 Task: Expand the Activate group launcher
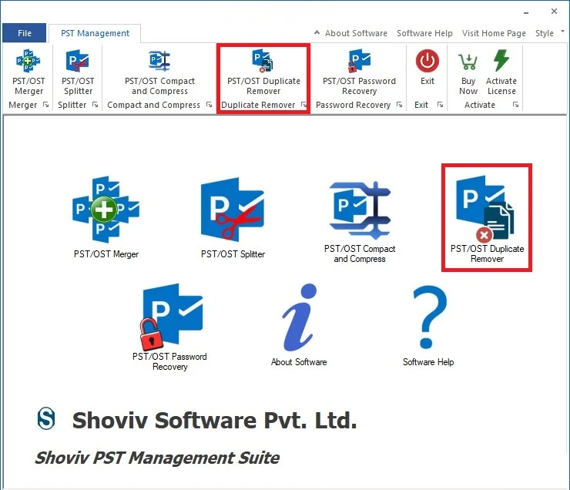pos(515,105)
